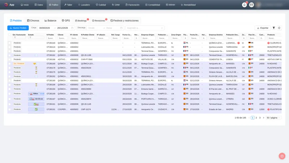Screen dimensions: 289x163
Task: Open the Descarga date range calendar icon
Action: [x=121, y=28]
